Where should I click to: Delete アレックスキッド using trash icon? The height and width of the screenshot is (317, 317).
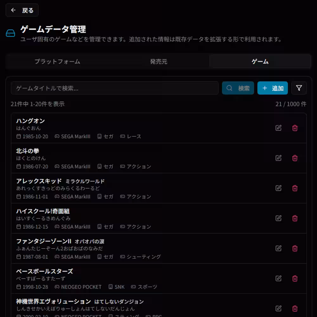[x=294, y=188]
